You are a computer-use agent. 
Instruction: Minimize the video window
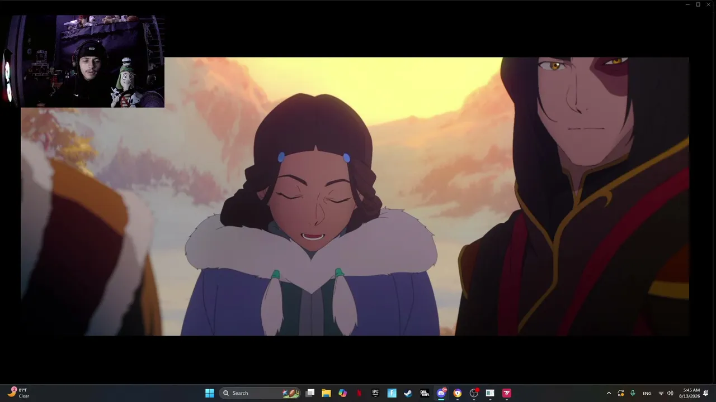click(x=687, y=4)
